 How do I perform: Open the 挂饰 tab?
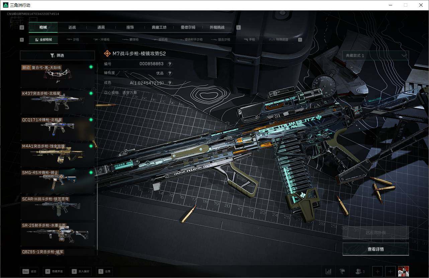[x=130, y=27]
